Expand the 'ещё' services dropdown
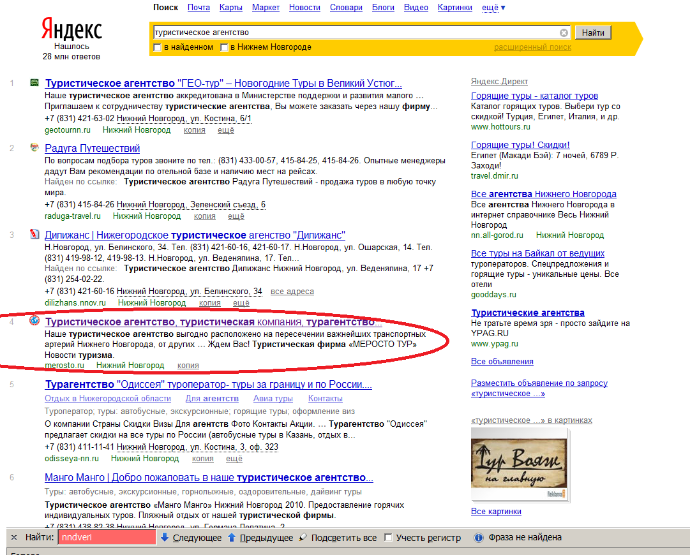 tap(493, 8)
